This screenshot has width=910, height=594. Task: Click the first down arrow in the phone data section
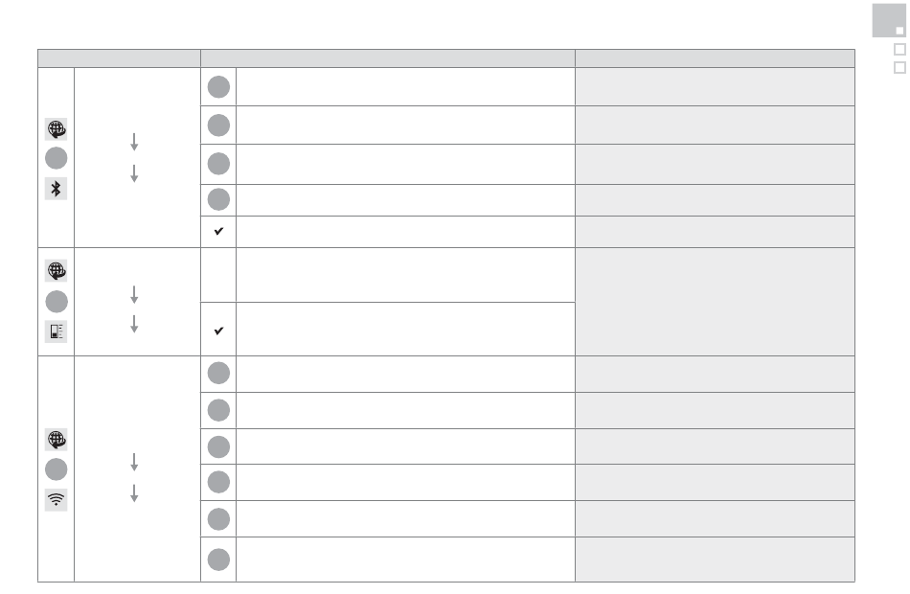click(134, 293)
